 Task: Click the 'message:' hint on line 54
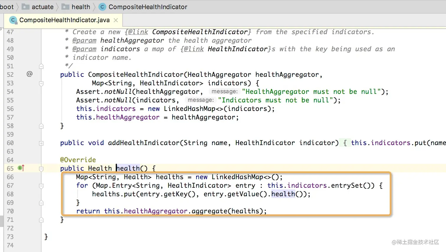pos(224,92)
